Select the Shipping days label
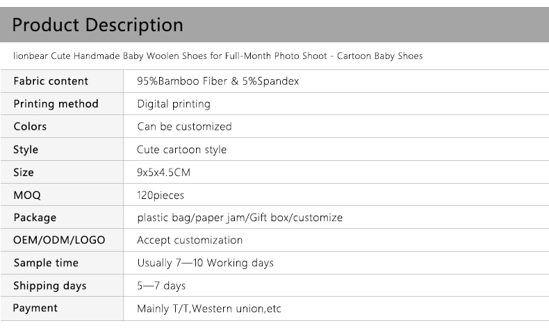549x330 pixels. click(50, 286)
